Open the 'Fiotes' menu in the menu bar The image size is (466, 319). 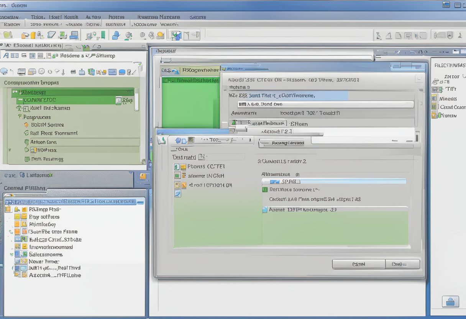pos(116,17)
